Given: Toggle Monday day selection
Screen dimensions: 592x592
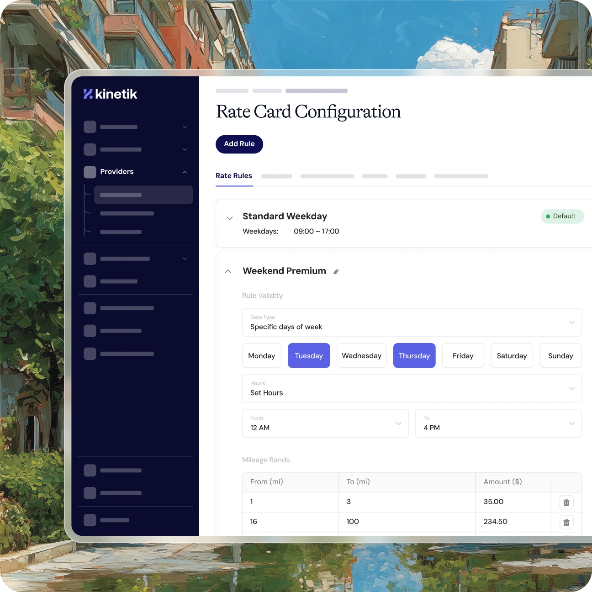Looking at the screenshot, I should [x=262, y=355].
